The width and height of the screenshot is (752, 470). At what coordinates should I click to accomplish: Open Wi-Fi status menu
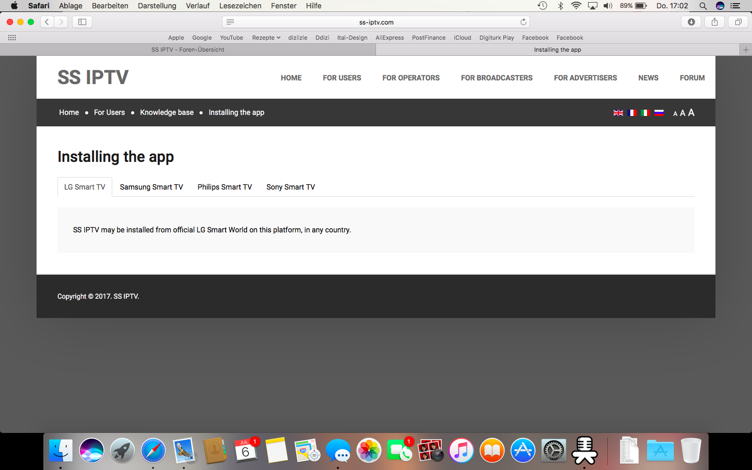click(x=576, y=6)
